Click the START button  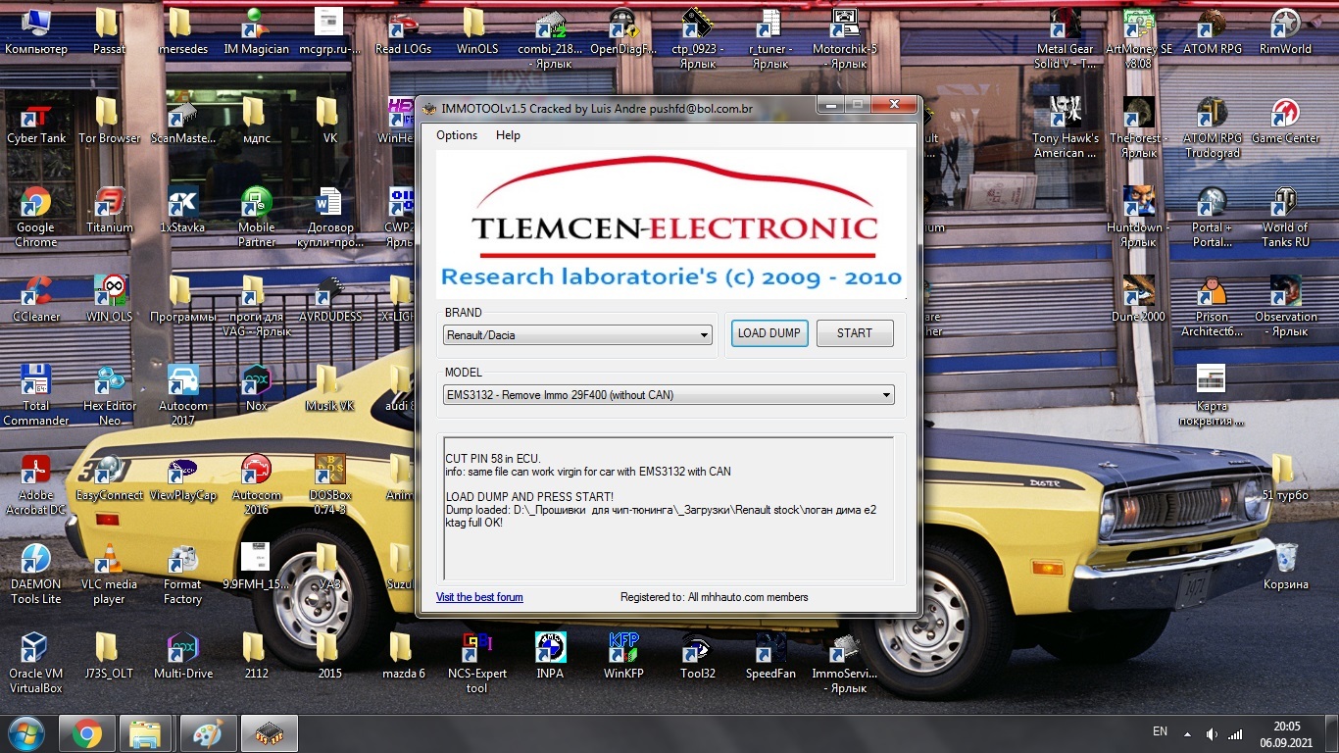click(x=855, y=333)
